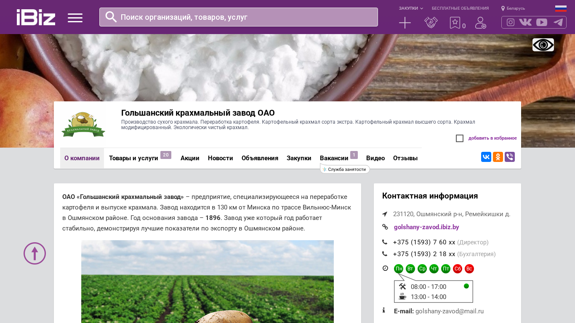Switch language via Russian flag

561,8
